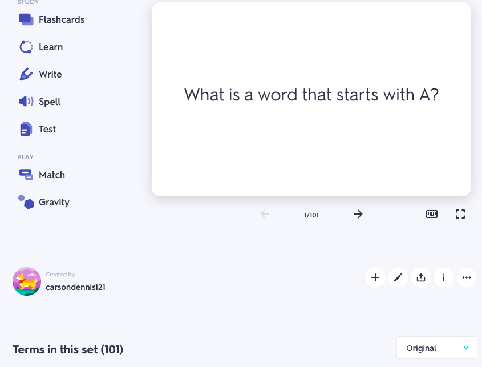The width and height of the screenshot is (482, 367).
Task: Open more options ellipsis menu
Action: pyautogui.click(x=467, y=277)
